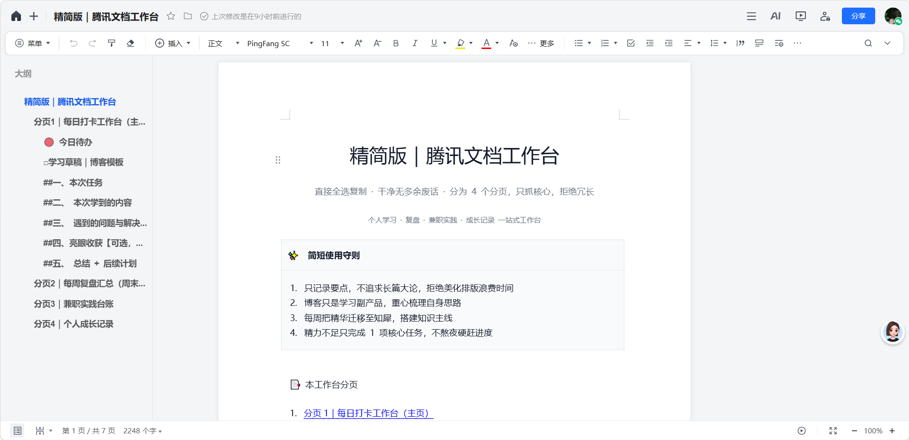Open the AI assistant
Image resolution: width=909 pixels, height=440 pixels.
776,16
